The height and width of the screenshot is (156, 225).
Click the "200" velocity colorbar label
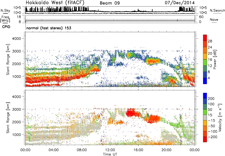point(211,99)
